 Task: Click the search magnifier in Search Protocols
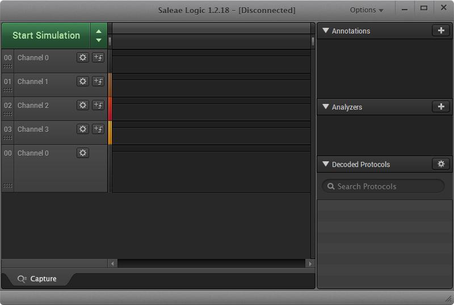329,186
